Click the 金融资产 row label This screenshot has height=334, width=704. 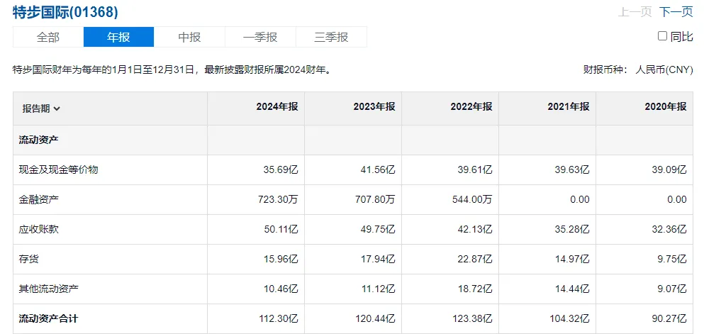[38, 200]
